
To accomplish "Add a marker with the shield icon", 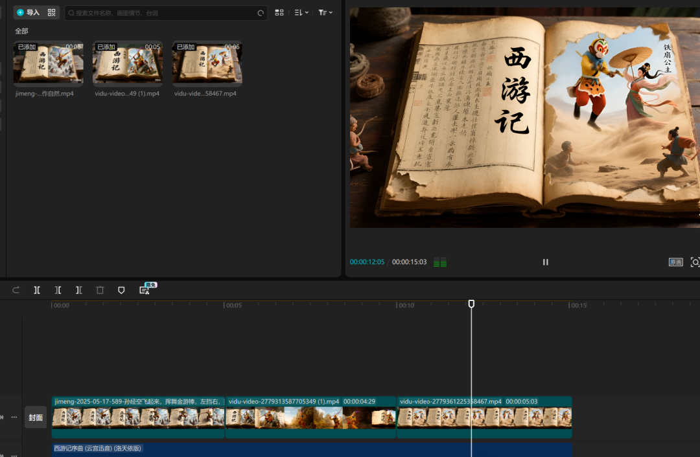I will click(x=121, y=290).
